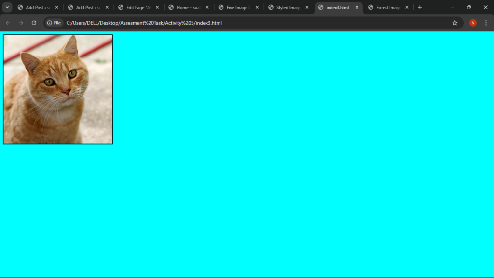Close the index3.html tab
Screen dimensions: 494x278
(x=357, y=7)
